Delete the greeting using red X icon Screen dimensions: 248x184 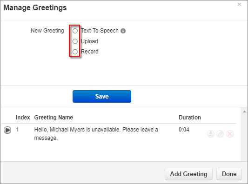tap(230, 134)
